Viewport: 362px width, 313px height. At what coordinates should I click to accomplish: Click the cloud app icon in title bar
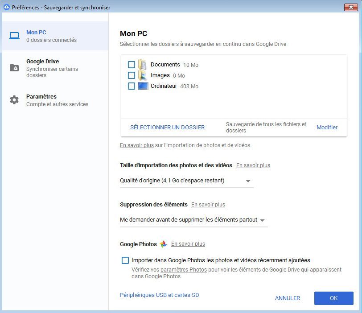6,7
